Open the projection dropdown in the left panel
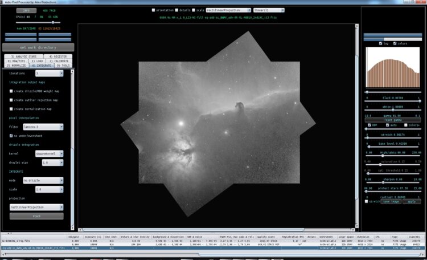Screen dimensions: 427x260 tap(36, 208)
